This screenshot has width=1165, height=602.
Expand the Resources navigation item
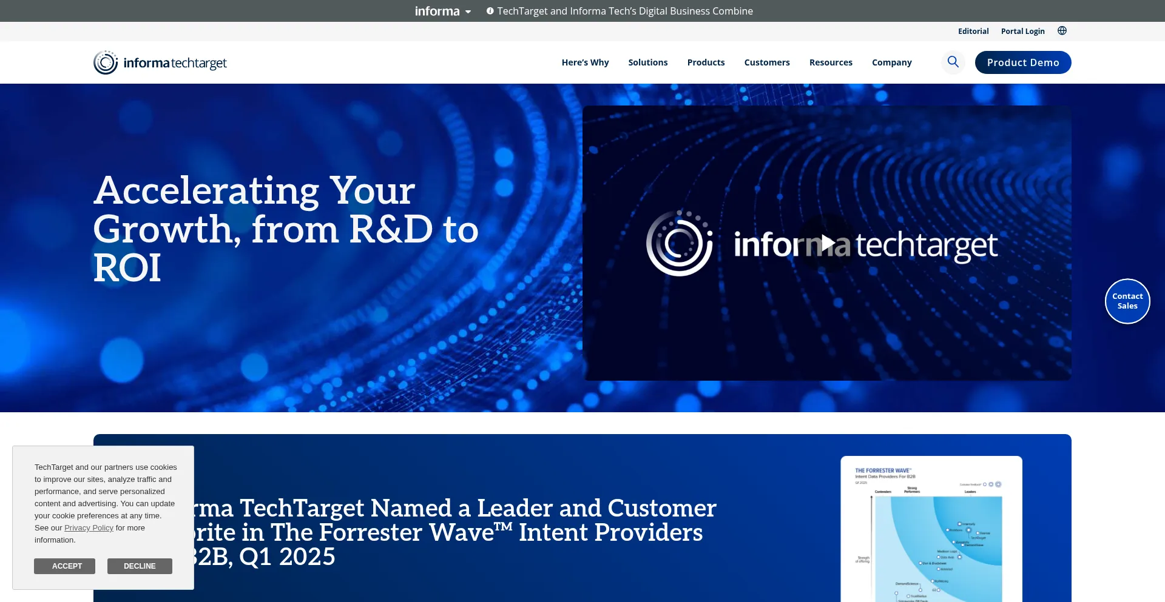click(830, 62)
